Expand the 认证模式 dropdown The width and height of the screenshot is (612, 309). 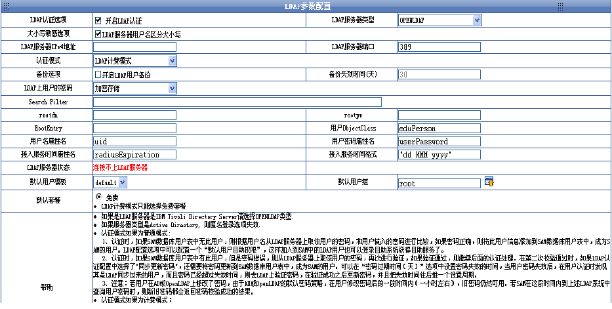click(x=134, y=61)
